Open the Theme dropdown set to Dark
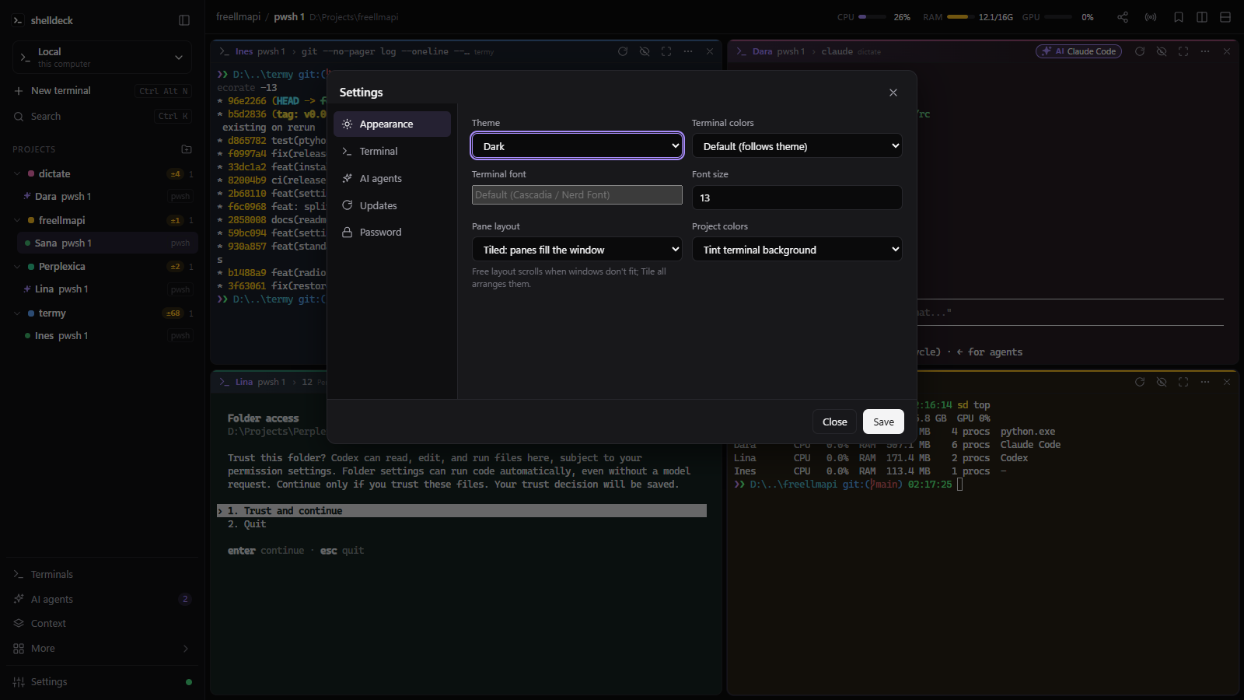This screenshot has height=700, width=1244. point(578,145)
